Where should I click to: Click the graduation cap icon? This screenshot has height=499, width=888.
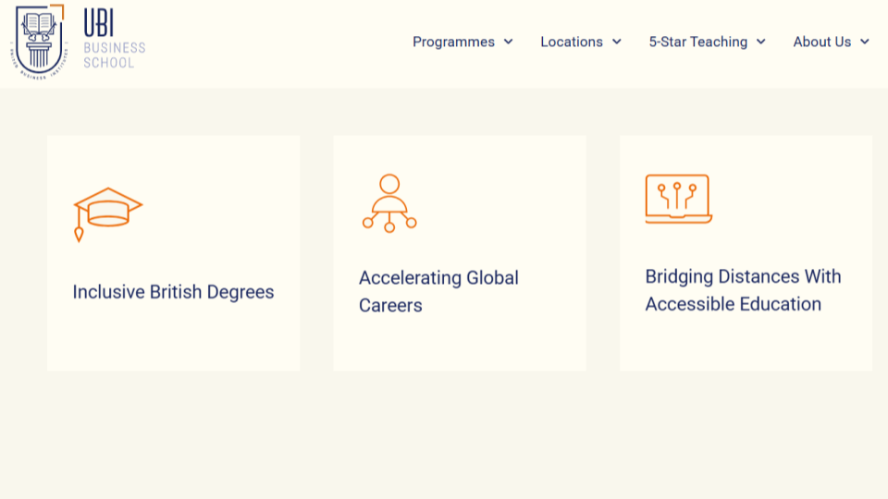click(107, 214)
